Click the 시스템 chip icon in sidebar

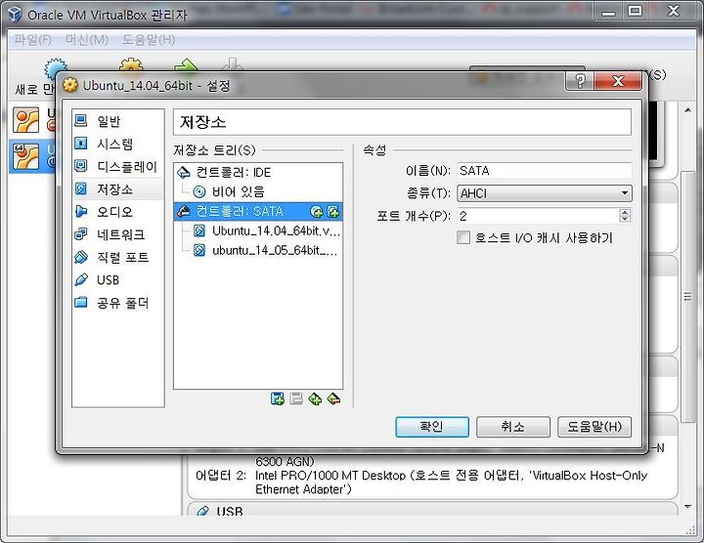pyautogui.click(x=81, y=143)
